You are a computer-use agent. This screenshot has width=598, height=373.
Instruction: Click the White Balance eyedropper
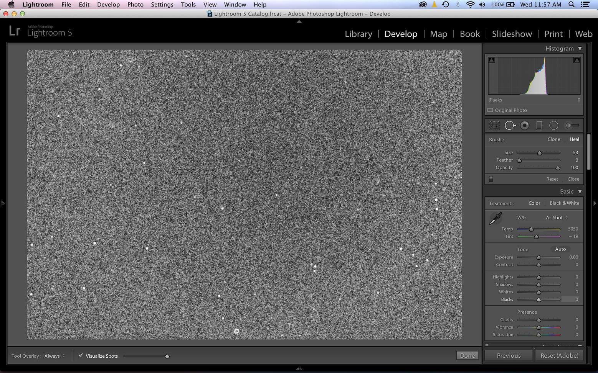point(496,219)
